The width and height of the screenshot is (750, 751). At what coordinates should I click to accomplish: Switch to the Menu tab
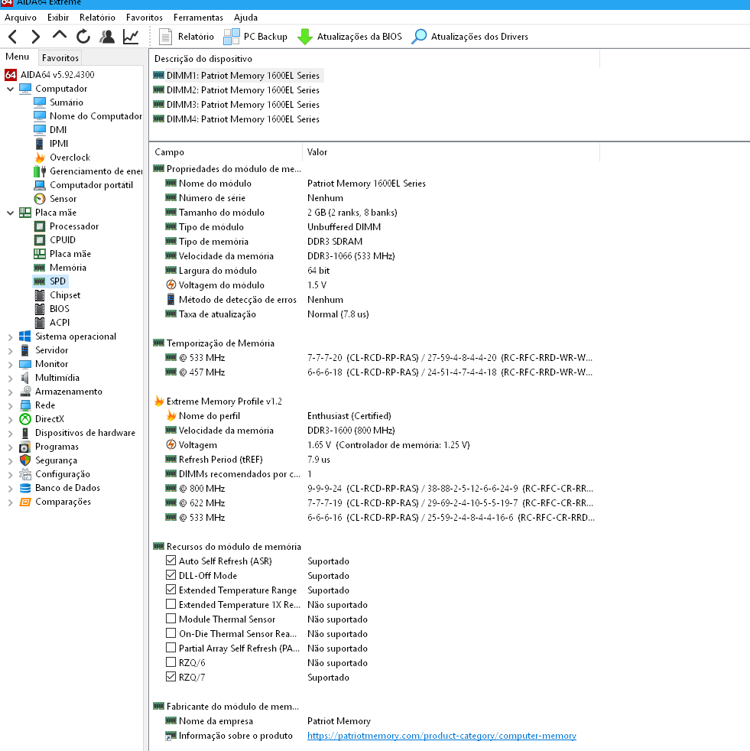[18, 57]
